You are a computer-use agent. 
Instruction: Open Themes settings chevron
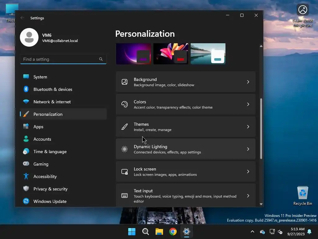tap(248, 127)
